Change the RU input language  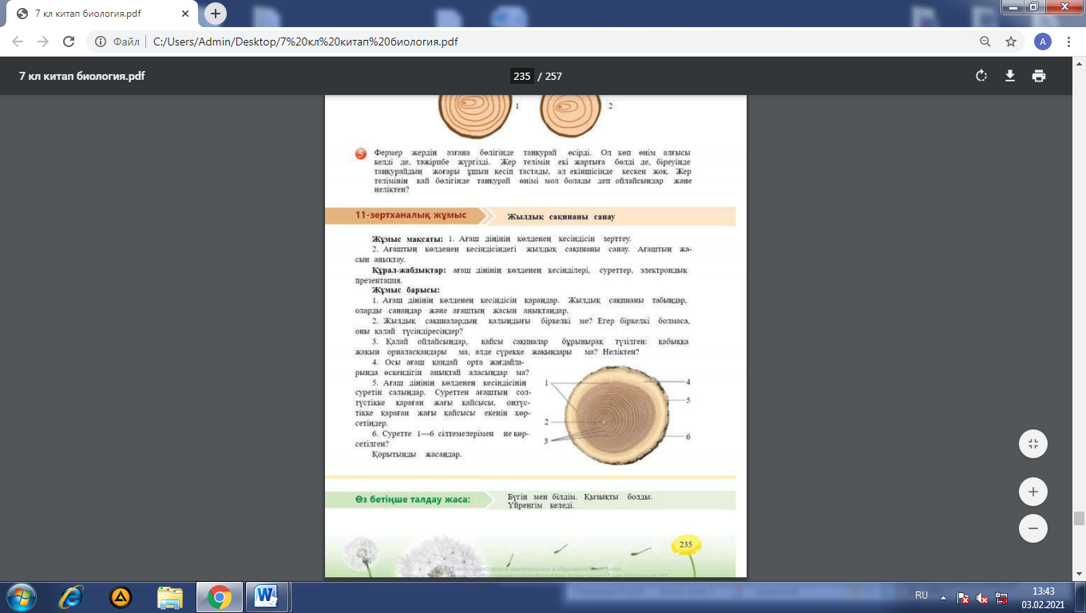pyautogui.click(x=922, y=595)
